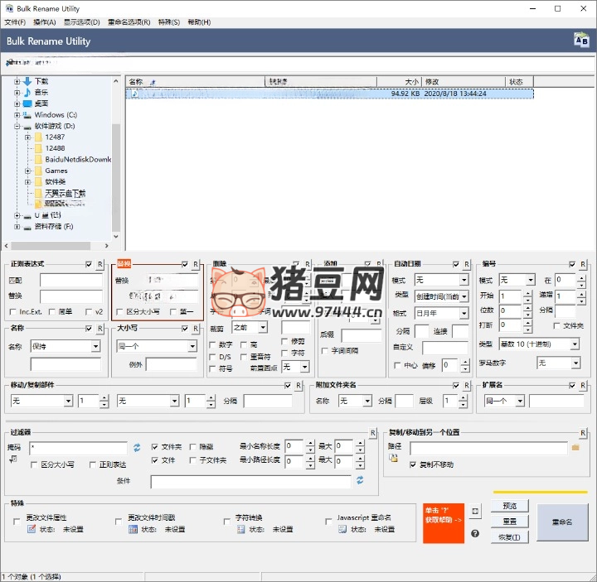Click the 下载 download folder icon
The width and height of the screenshot is (597, 582).
coord(27,81)
